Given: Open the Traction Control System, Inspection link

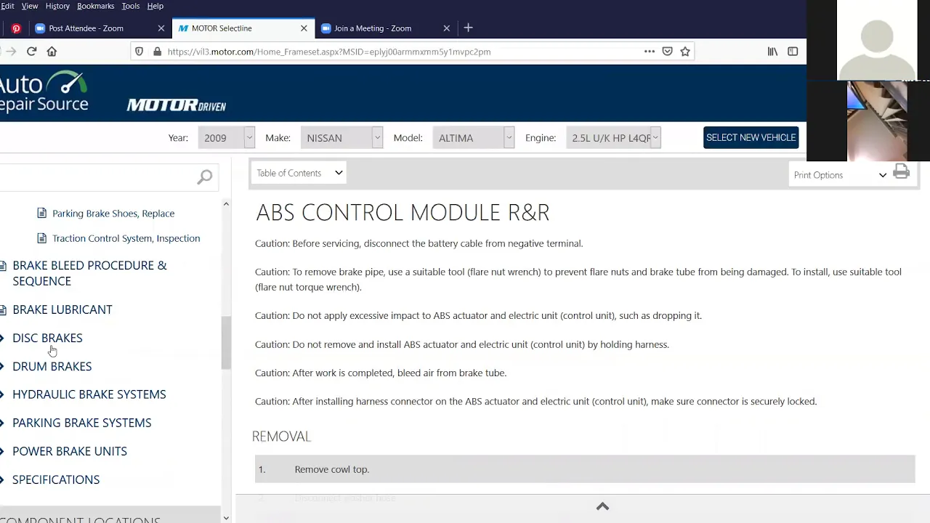Looking at the screenshot, I should click(126, 238).
